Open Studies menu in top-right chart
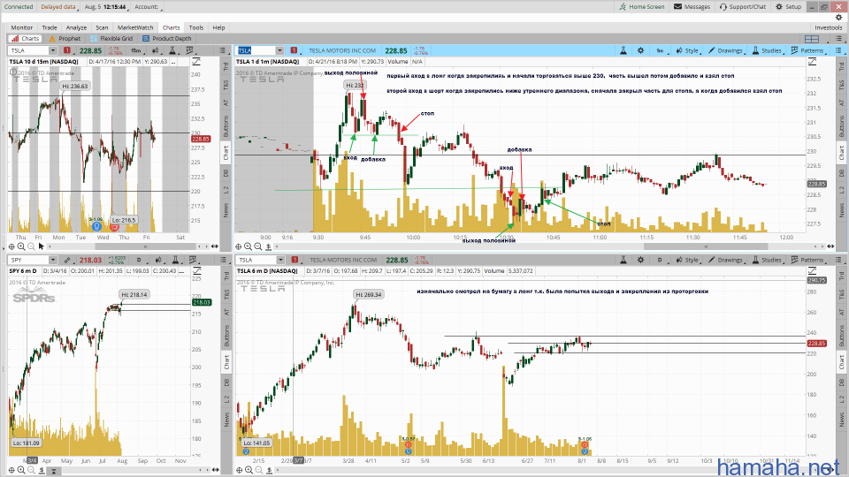The image size is (849, 477). click(768, 50)
